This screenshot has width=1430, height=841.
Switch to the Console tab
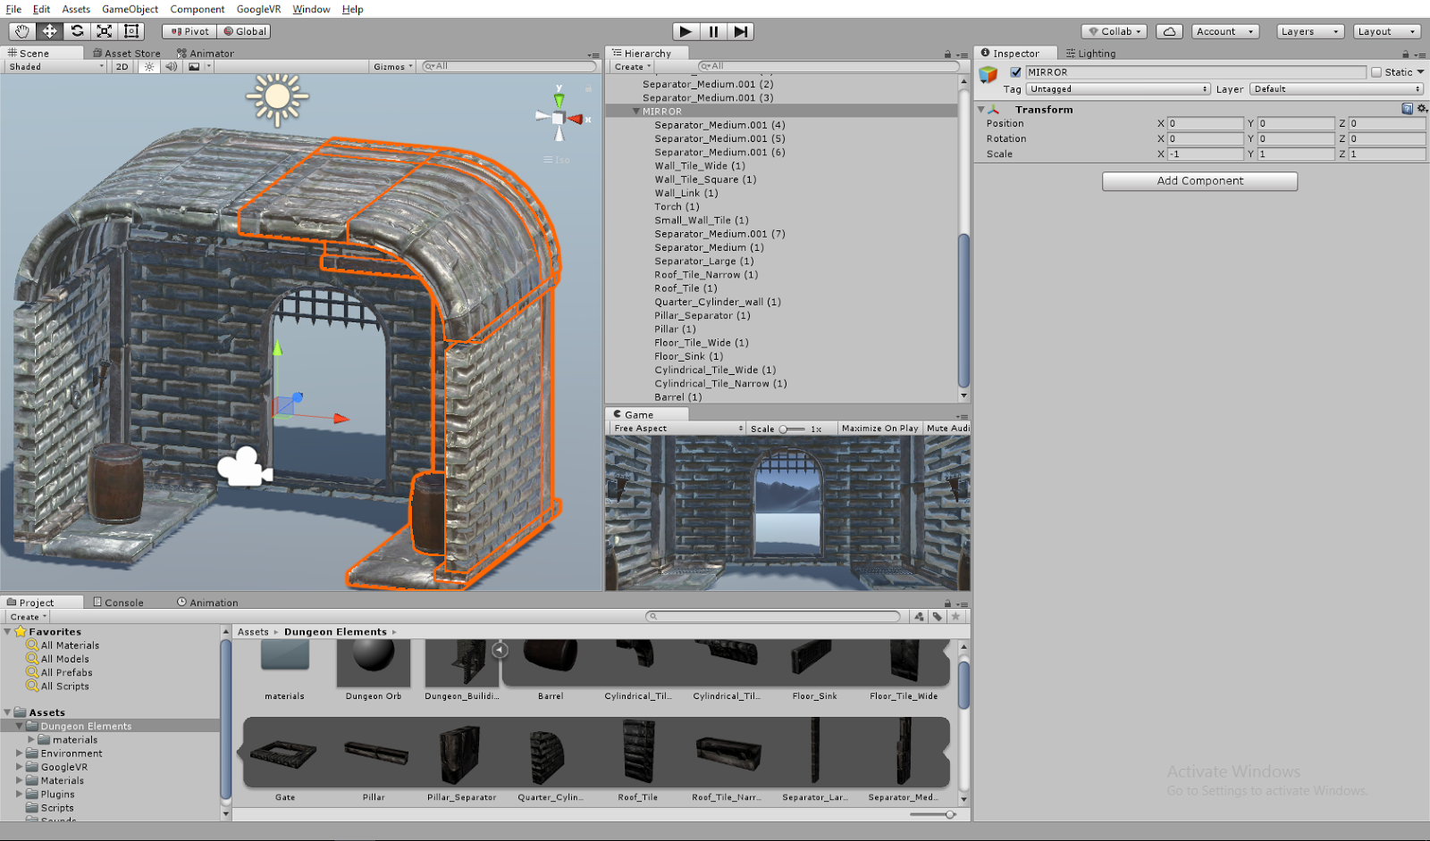pyautogui.click(x=119, y=603)
